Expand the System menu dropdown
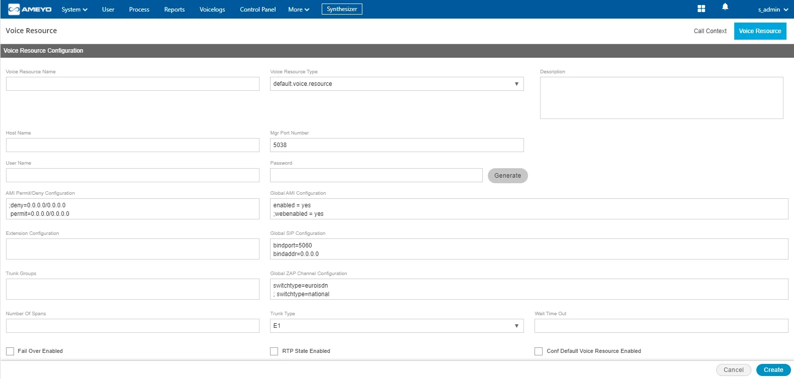The width and height of the screenshot is (794, 379). (x=74, y=10)
